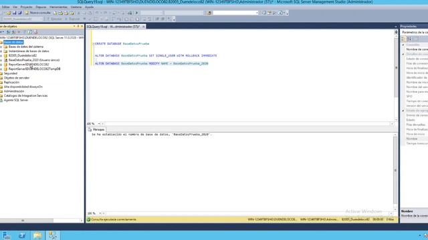
Task: Click the Decrease Indent icon
Action: pyautogui.click(x=157, y=19)
